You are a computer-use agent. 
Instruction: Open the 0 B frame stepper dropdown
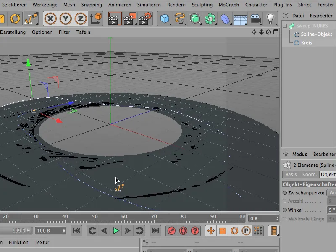click(278, 218)
